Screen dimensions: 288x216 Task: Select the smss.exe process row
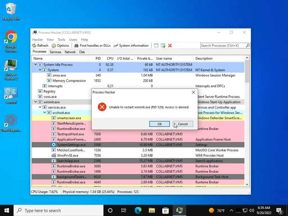coord(138,75)
